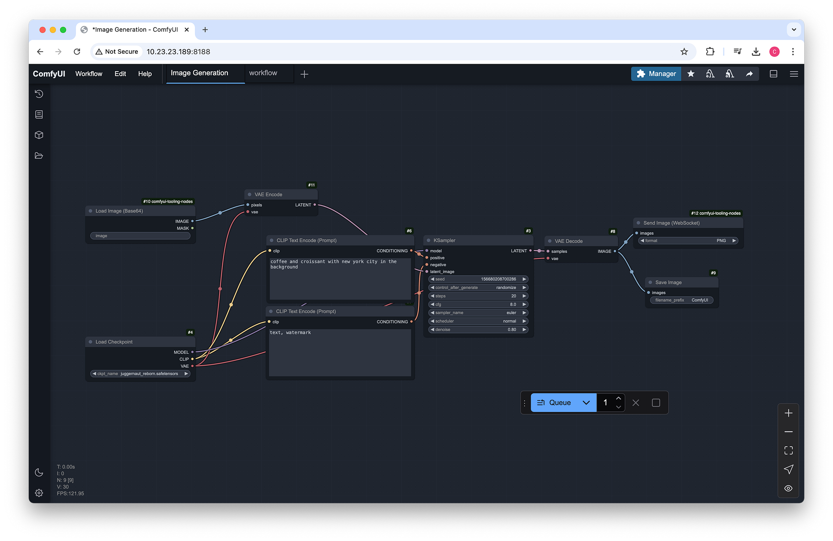Open the node library cube icon
This screenshot has width=833, height=541.
pyautogui.click(x=39, y=135)
